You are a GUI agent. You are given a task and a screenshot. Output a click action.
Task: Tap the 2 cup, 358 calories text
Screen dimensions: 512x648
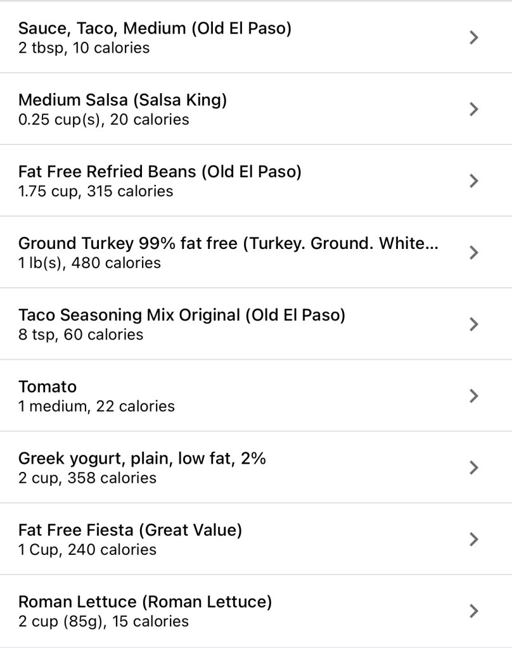coord(87,478)
